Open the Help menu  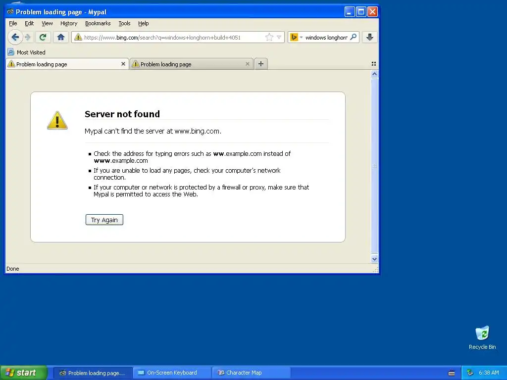point(143,23)
